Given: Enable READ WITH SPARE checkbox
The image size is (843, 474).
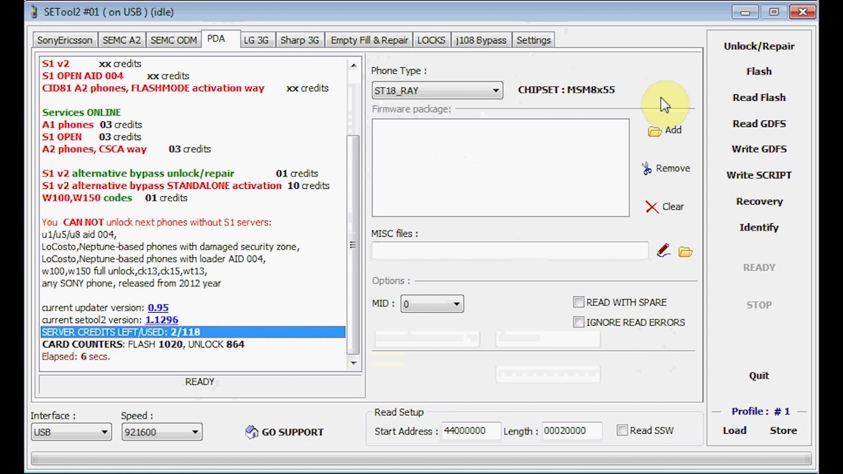Looking at the screenshot, I should coord(578,302).
